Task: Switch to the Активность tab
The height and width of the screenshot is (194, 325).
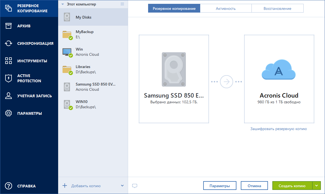Action: (226, 8)
